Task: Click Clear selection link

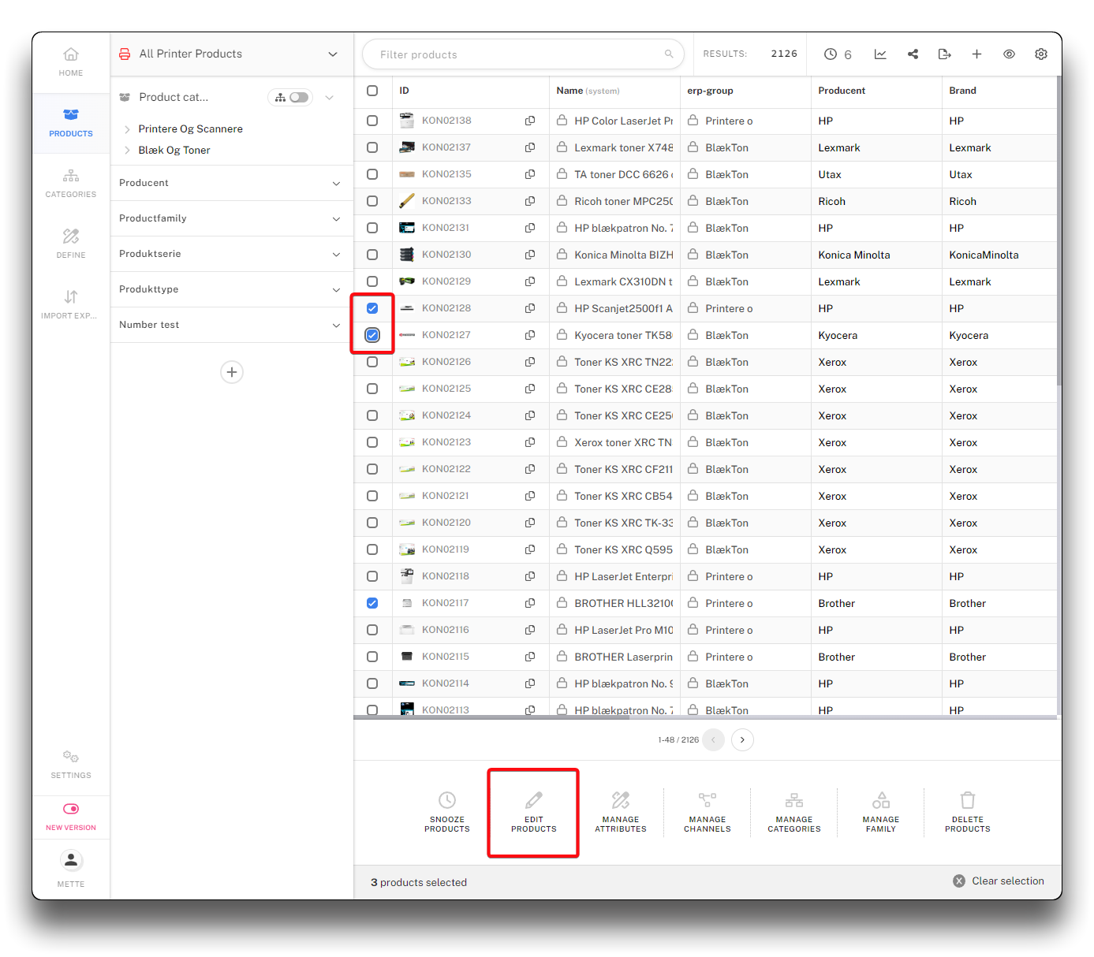Action: pos(999,881)
